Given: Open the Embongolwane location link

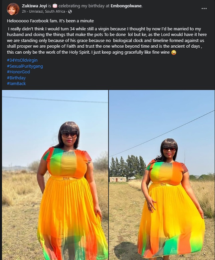Looking at the screenshot, I should (126, 6).
